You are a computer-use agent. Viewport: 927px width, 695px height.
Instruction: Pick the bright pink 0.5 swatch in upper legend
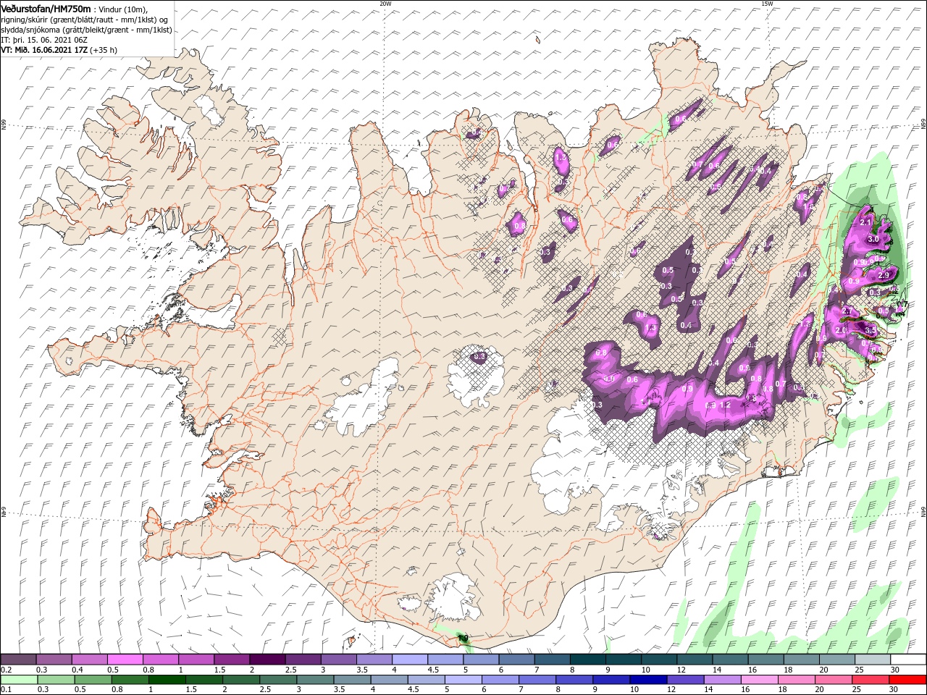125,660
